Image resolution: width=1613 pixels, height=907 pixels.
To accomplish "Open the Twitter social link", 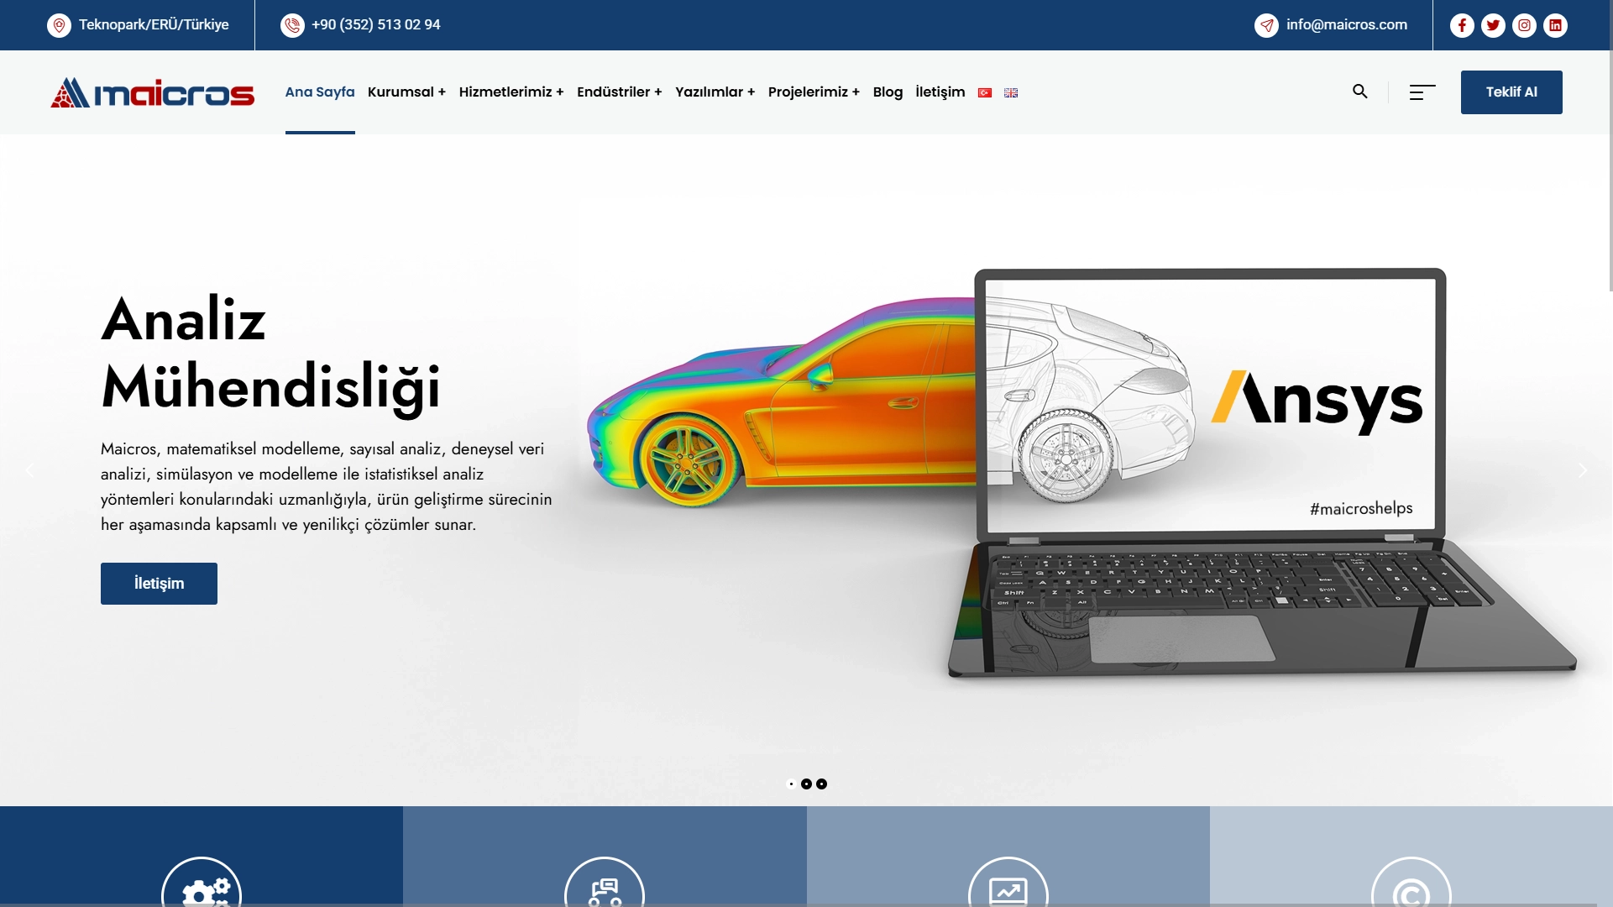I will point(1493,25).
